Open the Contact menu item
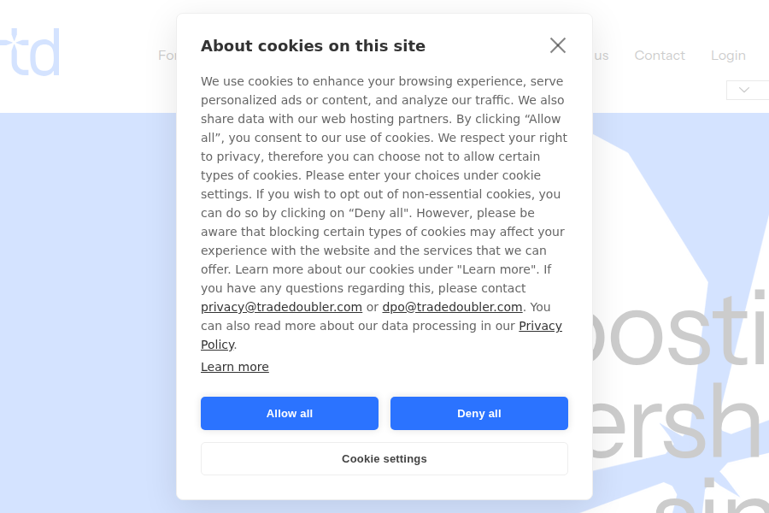The width and height of the screenshot is (769, 513). 660,56
